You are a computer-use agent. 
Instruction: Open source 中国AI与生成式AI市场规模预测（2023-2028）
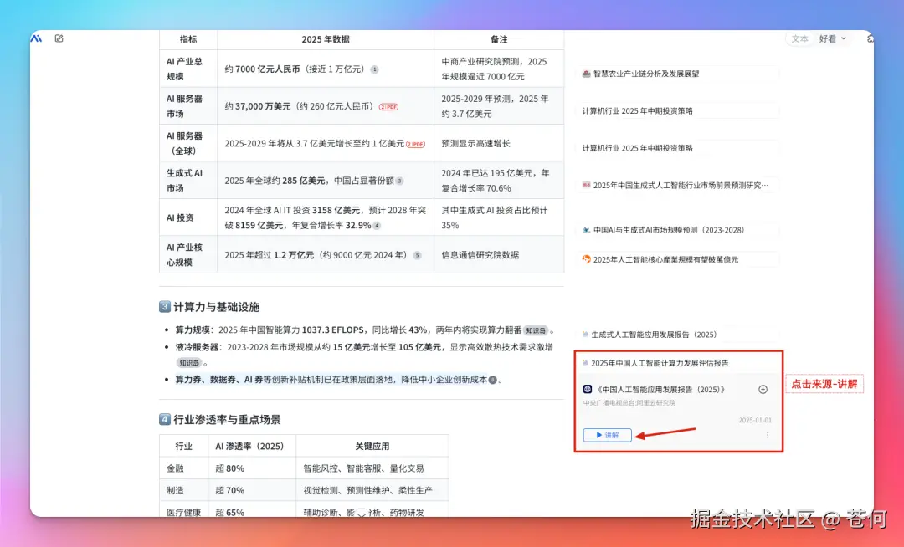tap(668, 230)
